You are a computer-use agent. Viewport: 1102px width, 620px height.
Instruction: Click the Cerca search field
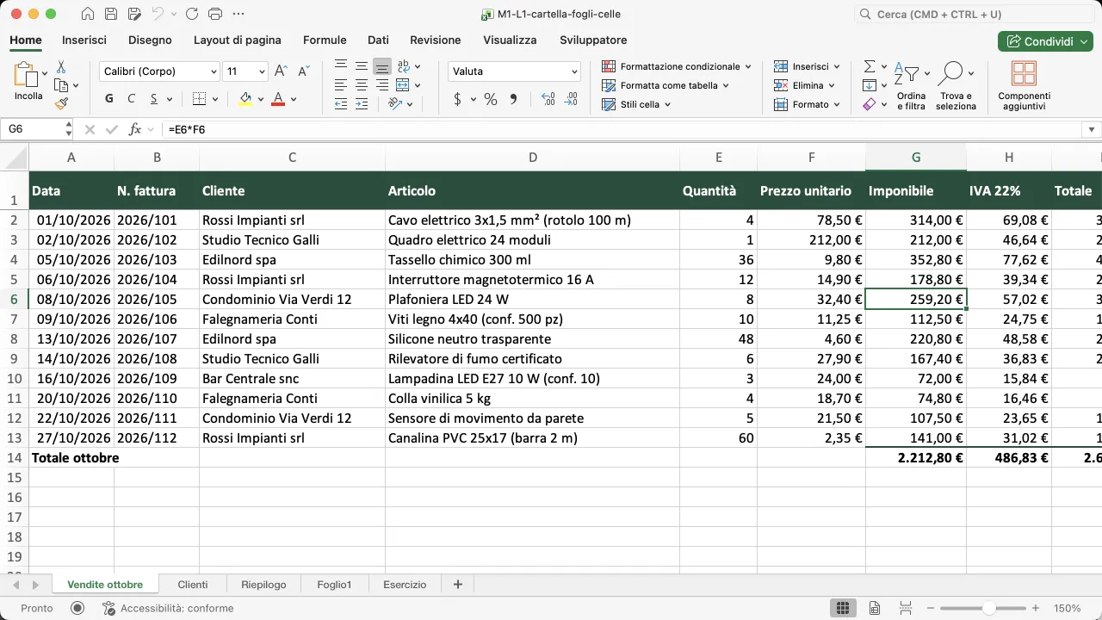[x=976, y=15]
